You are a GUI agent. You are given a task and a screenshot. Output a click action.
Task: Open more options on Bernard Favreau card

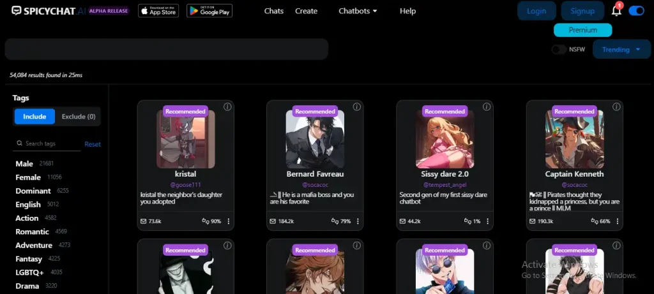358,221
